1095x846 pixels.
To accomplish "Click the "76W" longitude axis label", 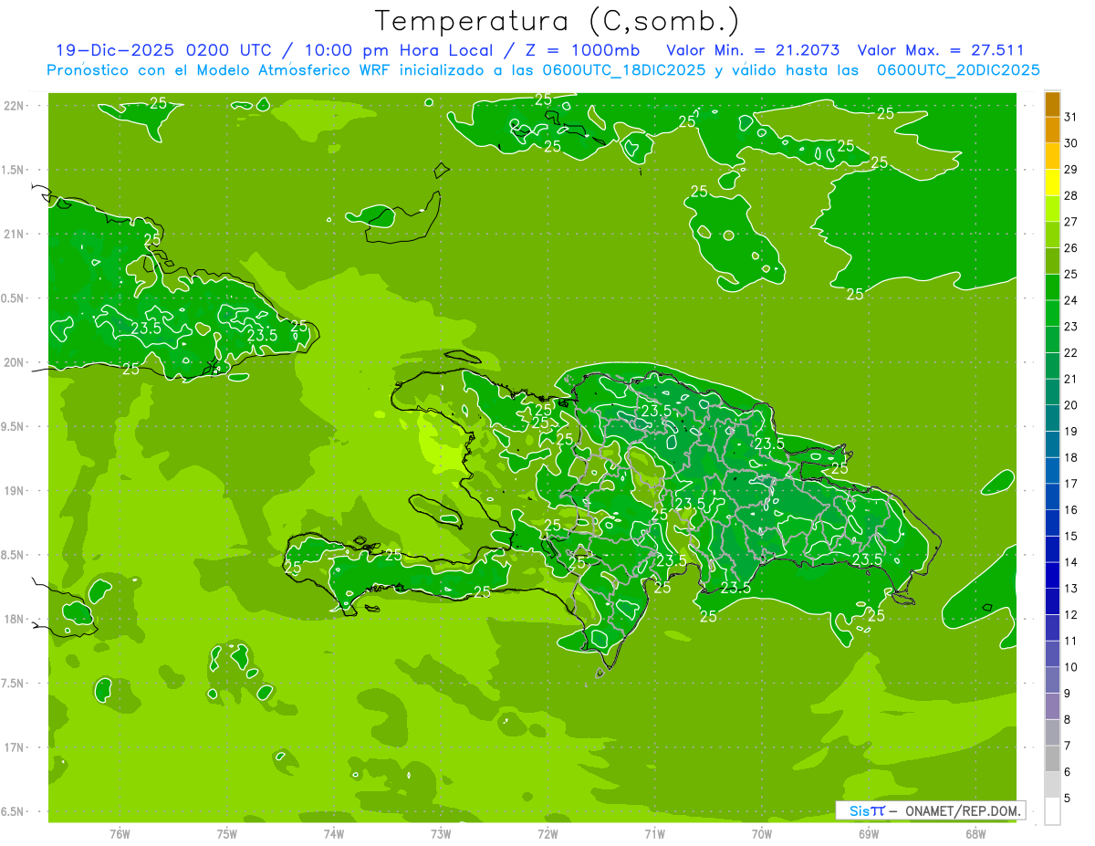I will point(120,833).
